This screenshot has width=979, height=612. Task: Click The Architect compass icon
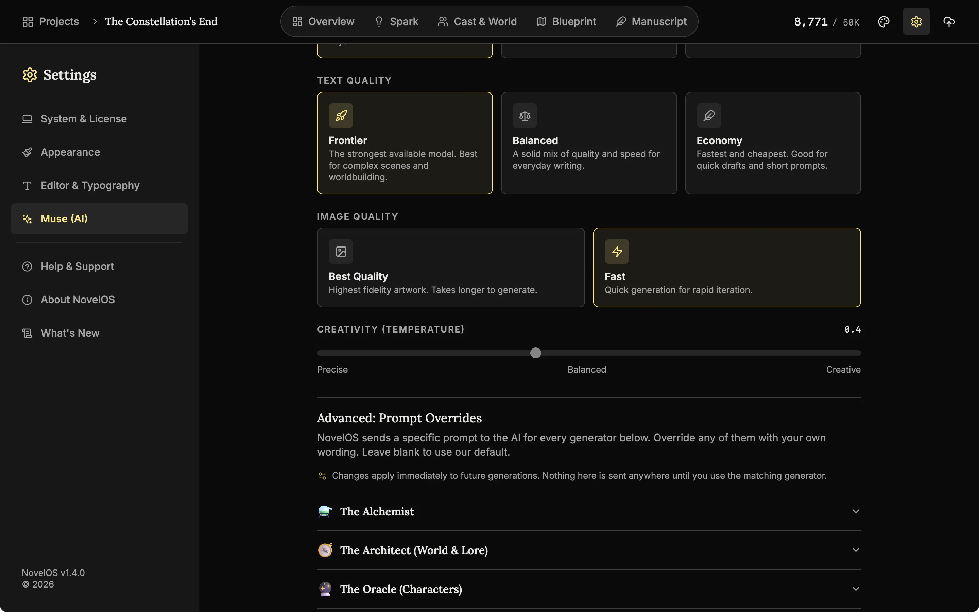pos(325,550)
